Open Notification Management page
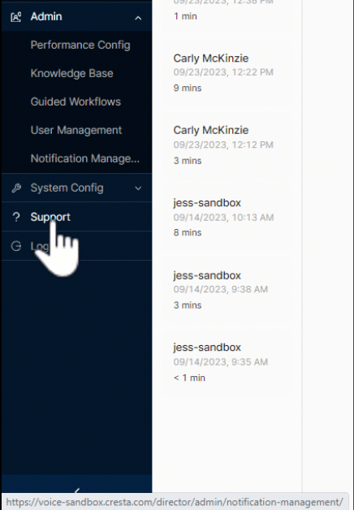Screen dimensions: 354x510 point(84,158)
